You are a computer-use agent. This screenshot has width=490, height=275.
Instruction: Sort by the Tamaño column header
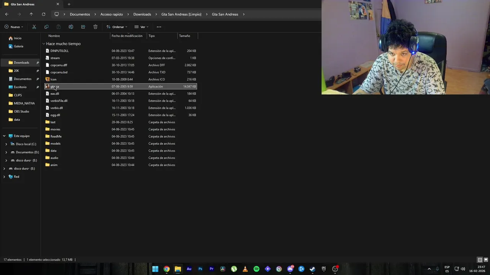tap(185, 36)
